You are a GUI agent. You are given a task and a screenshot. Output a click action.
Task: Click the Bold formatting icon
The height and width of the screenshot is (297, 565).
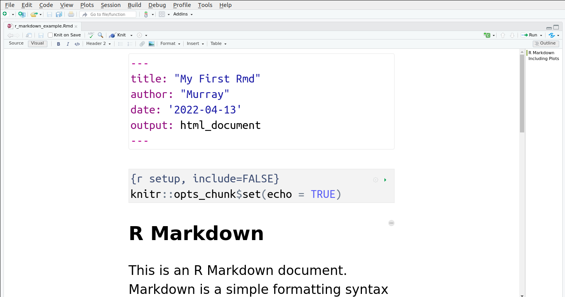59,44
